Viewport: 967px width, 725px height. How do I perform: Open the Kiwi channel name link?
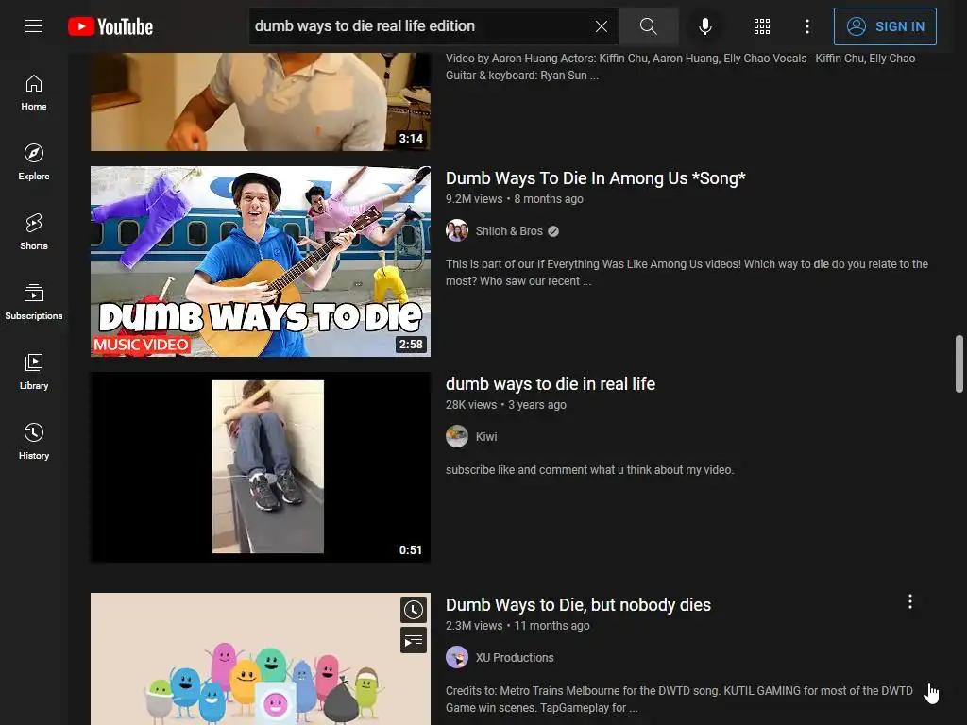pyautogui.click(x=486, y=437)
